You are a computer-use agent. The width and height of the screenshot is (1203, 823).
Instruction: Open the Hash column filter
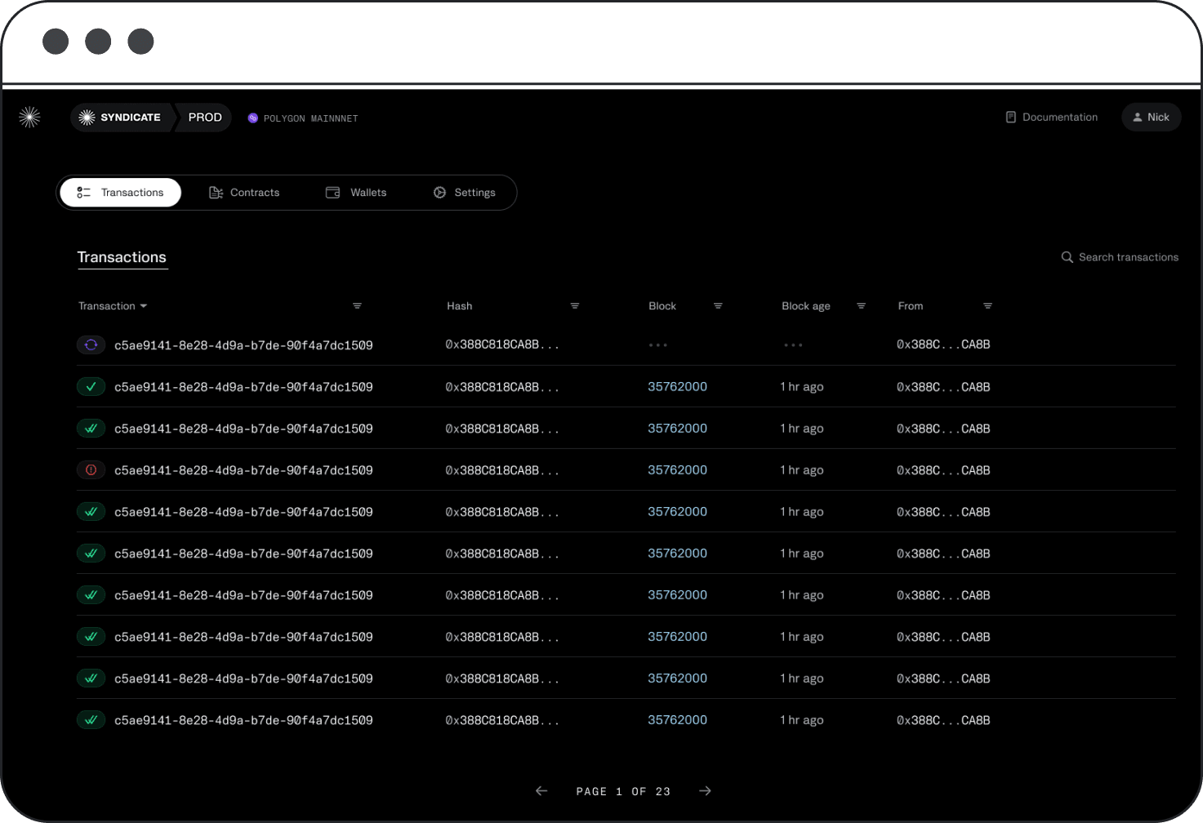575,305
